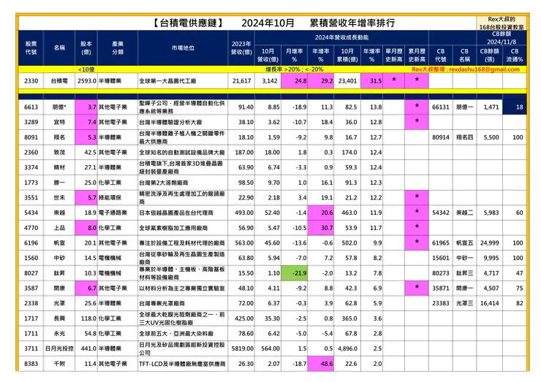Select stock code cell 3711
This screenshot has width=541, height=382.
click(31, 348)
